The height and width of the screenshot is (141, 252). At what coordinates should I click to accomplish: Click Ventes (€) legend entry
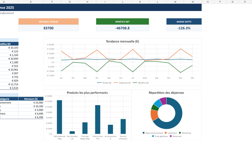104,83
